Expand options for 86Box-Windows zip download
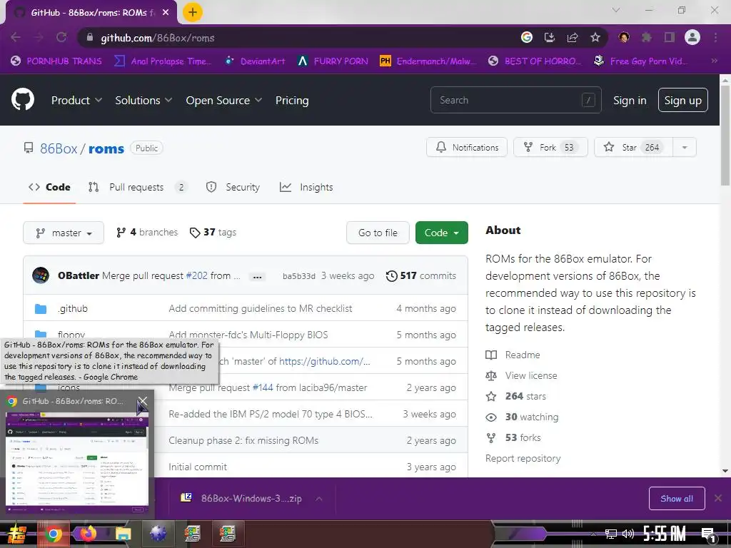 (x=319, y=499)
